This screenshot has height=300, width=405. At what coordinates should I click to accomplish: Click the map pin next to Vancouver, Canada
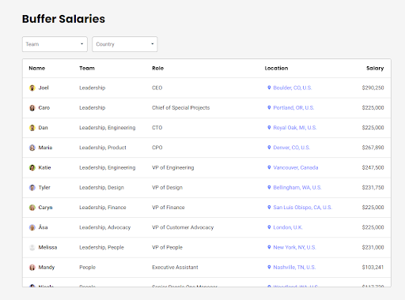pyautogui.click(x=269, y=167)
